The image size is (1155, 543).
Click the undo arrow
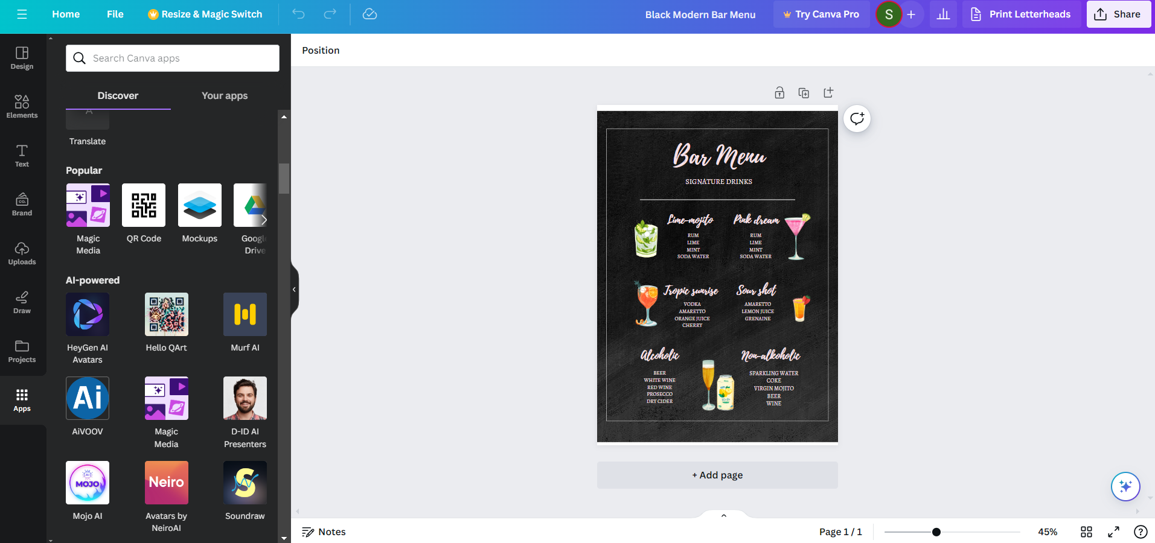[x=298, y=14]
